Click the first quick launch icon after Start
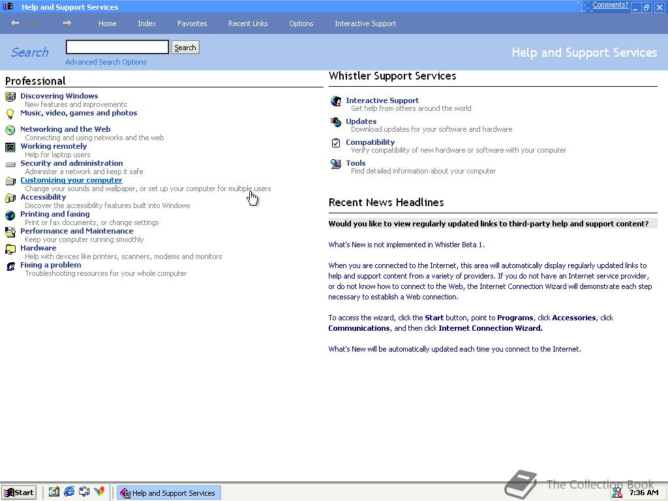This screenshot has height=501, width=668. [53, 492]
